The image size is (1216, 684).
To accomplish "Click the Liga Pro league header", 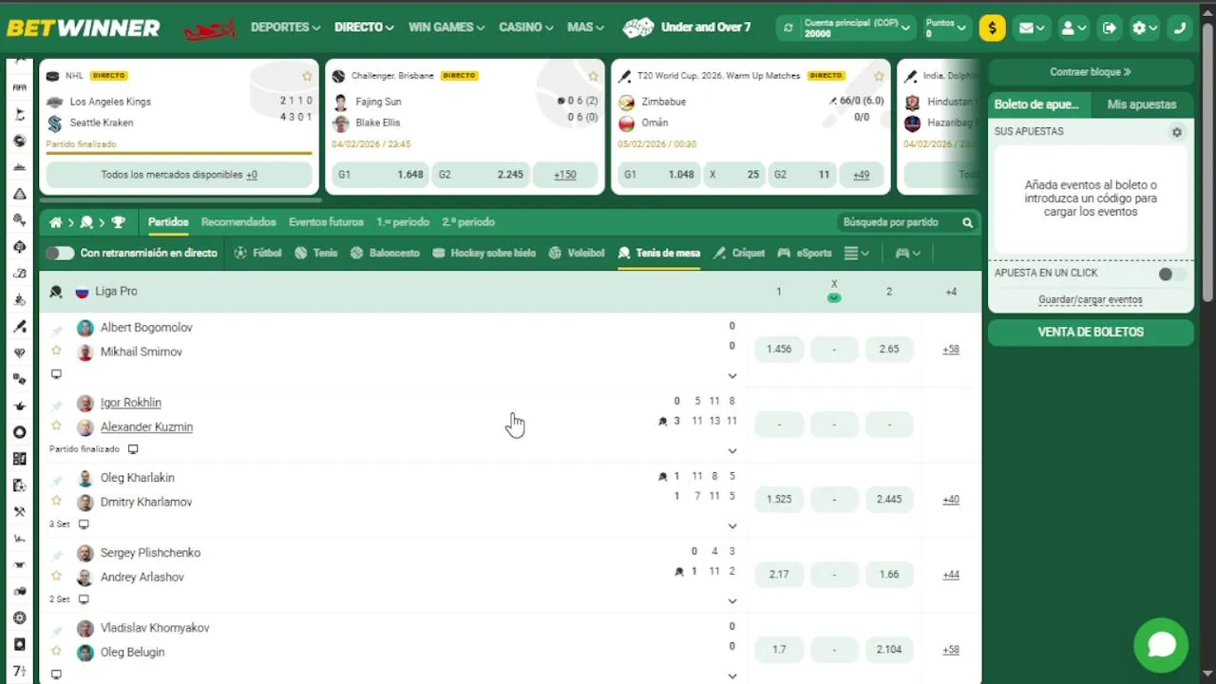I will pyautogui.click(x=510, y=292).
